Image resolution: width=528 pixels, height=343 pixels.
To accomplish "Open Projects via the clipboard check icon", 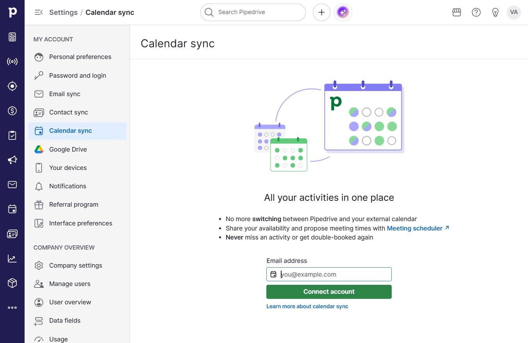I will [x=12, y=135].
